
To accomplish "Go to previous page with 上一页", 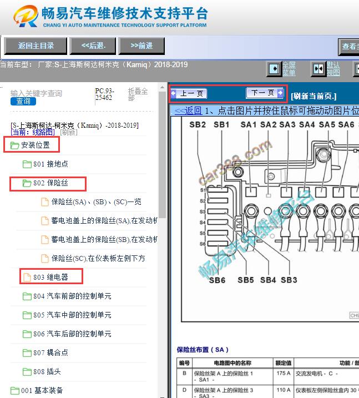I will (x=189, y=93).
